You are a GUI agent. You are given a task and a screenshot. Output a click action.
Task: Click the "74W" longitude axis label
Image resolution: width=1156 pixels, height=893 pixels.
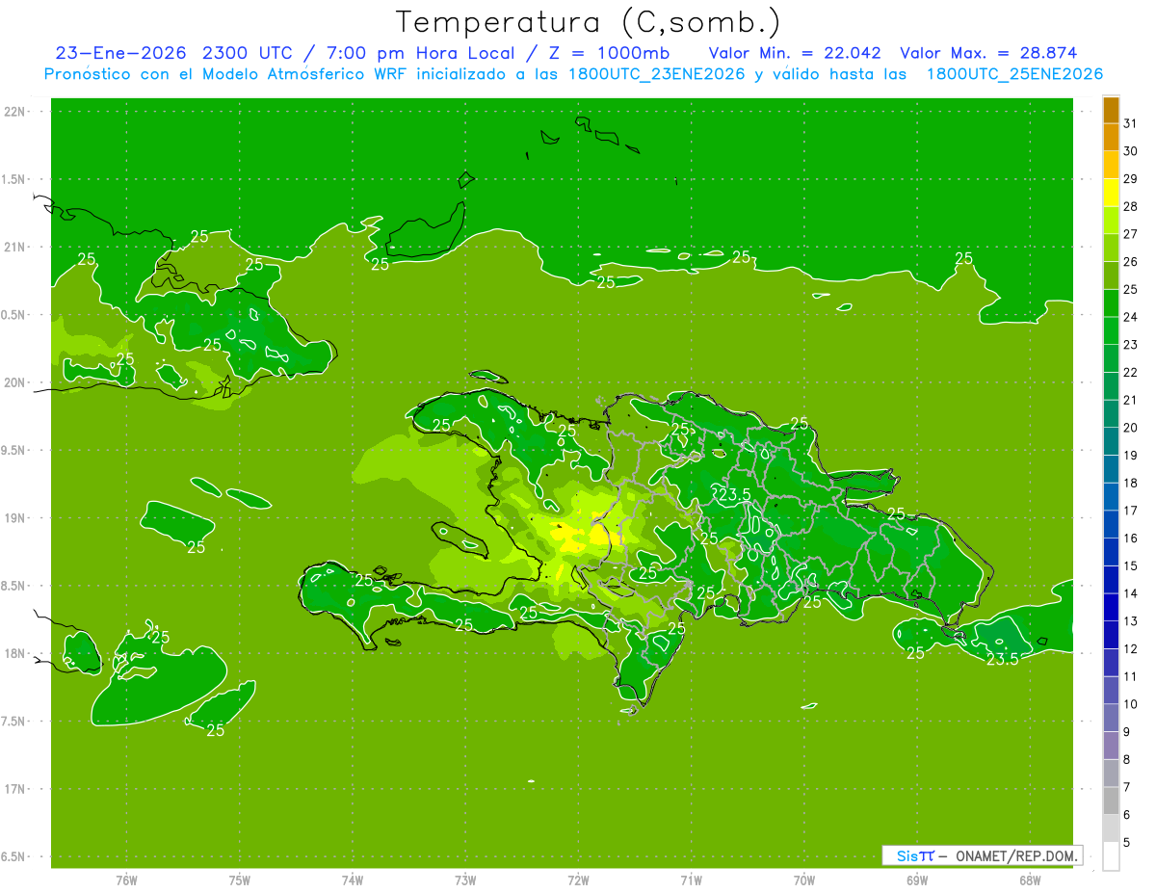[353, 880]
